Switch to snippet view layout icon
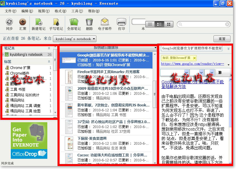This screenshot has width=236, height=169. pyautogui.click(x=159, y=24)
